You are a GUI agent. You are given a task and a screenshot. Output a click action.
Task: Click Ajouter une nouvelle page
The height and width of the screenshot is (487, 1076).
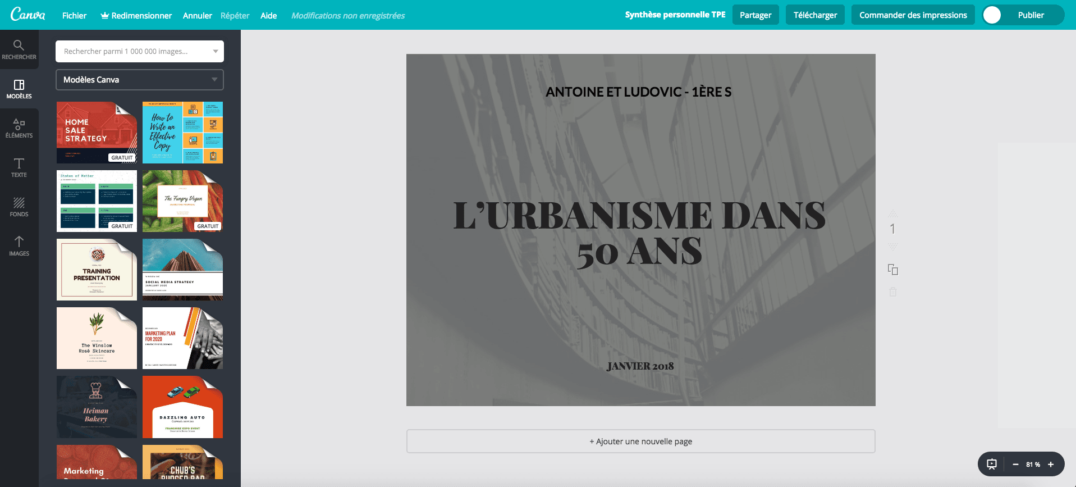[641, 442]
